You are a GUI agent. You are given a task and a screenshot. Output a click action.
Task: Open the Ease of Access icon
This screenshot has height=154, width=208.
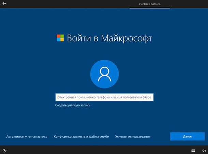(x=4, y=151)
